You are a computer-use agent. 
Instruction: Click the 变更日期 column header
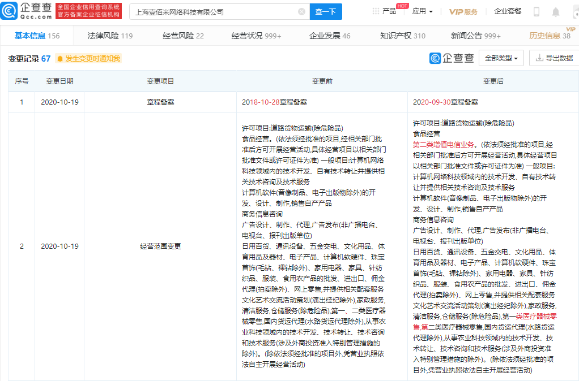59,81
